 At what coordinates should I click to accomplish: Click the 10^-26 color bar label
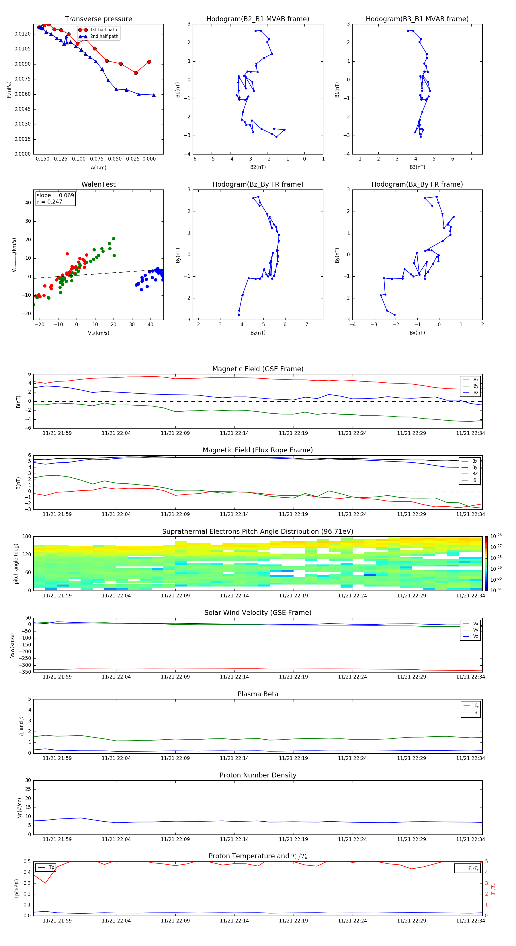pyautogui.click(x=496, y=536)
